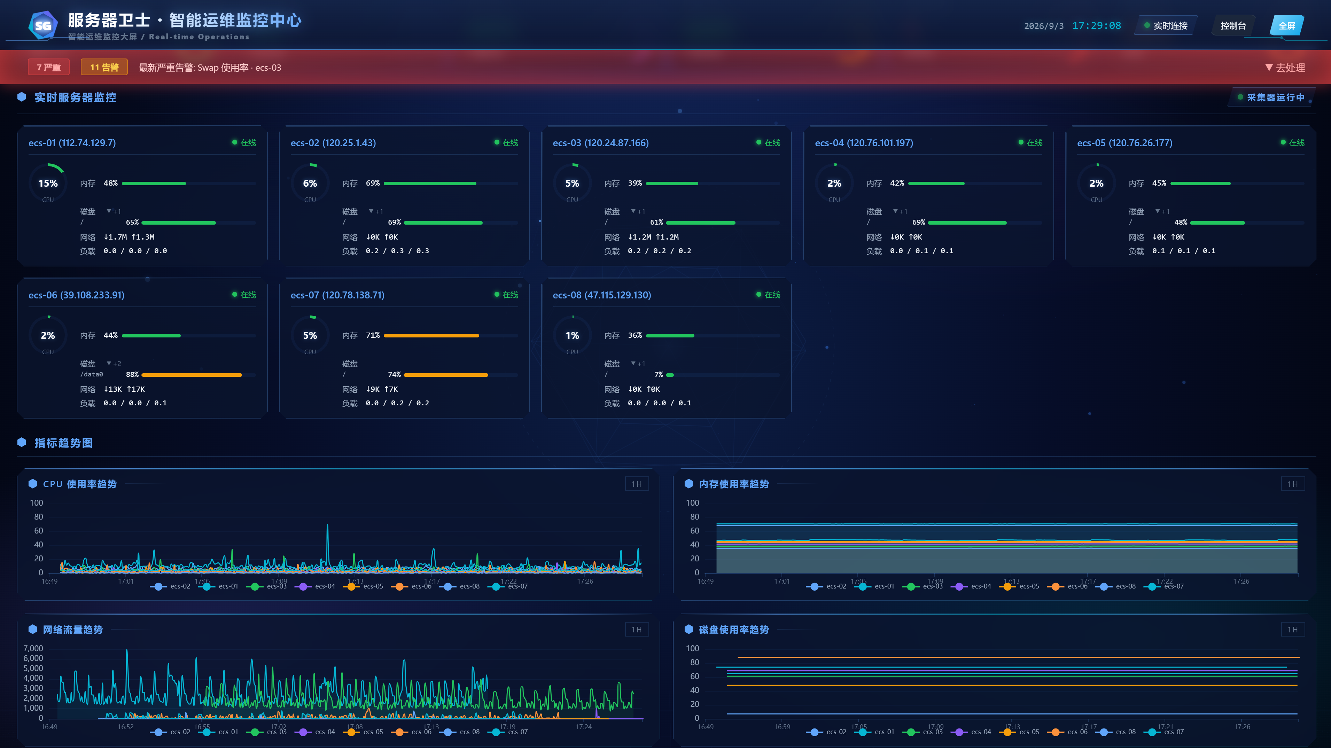The image size is (1331, 748).
Task: Click hexagon icon beside 内存使用率趋势
Action: 688,483
